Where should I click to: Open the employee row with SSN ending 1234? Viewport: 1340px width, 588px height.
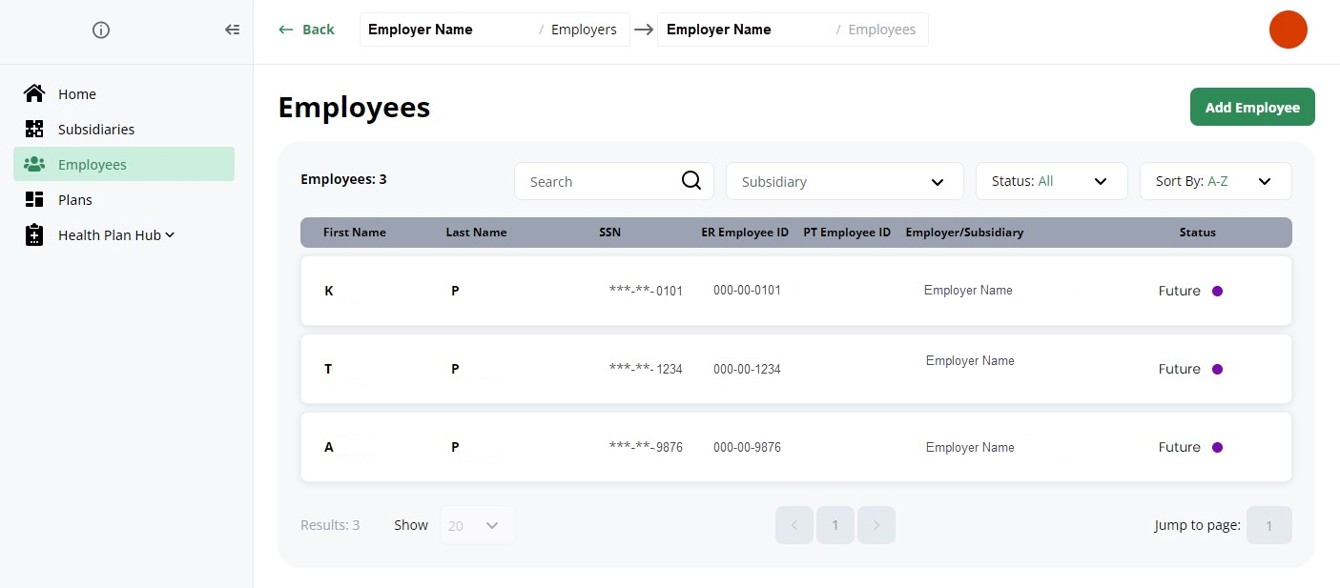tap(796, 369)
